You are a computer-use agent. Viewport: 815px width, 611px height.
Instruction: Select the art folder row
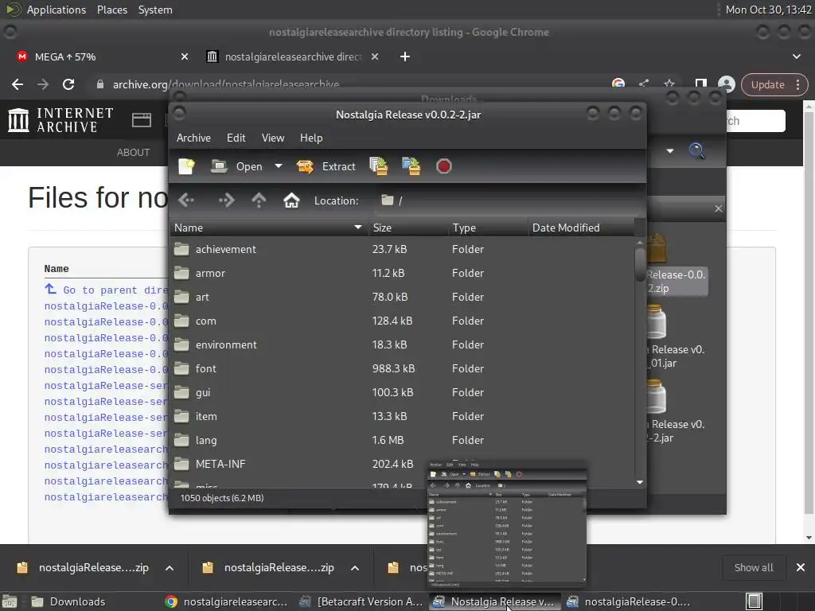[x=402, y=298]
